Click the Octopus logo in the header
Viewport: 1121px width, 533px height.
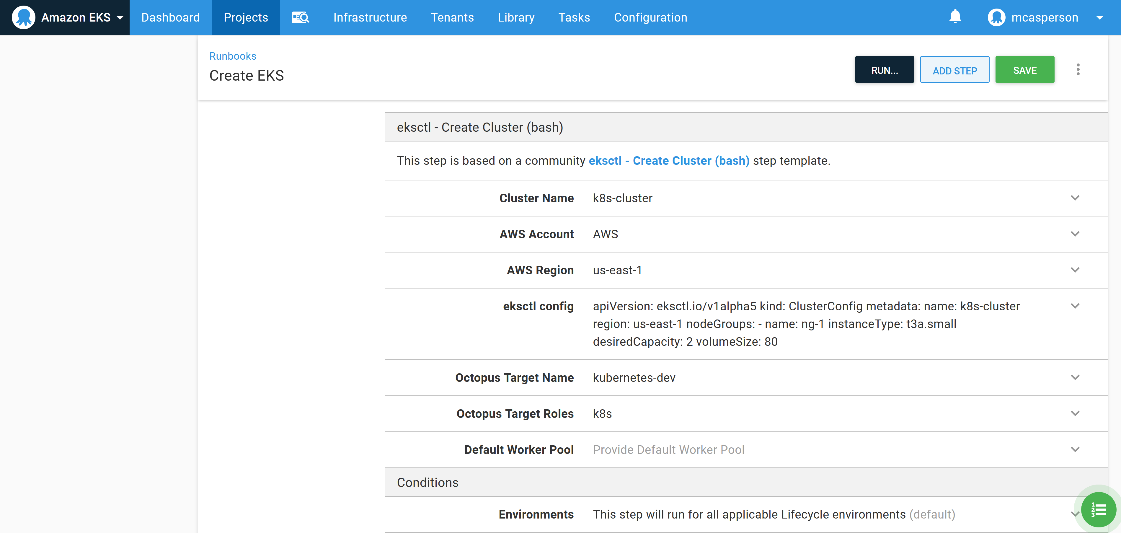tap(24, 17)
